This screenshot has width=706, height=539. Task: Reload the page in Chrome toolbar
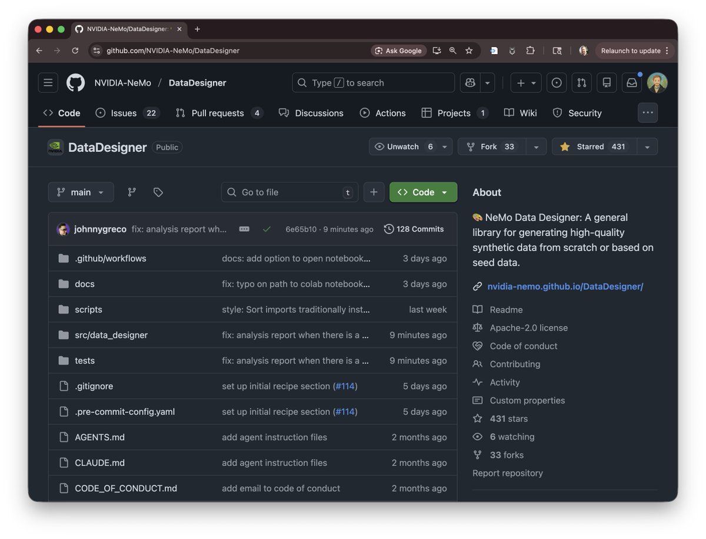coord(75,51)
